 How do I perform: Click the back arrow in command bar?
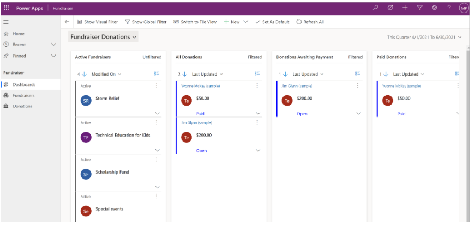pyautogui.click(x=67, y=22)
